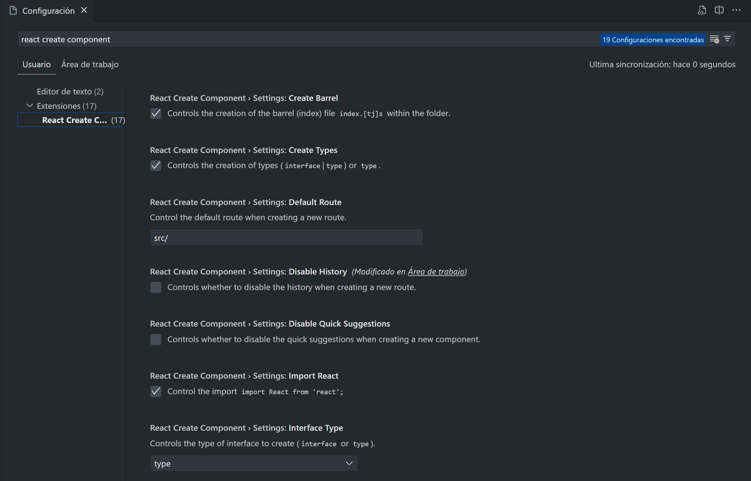Image resolution: width=751 pixels, height=481 pixels.
Task: Click the Default Route setting title
Action: coord(246,202)
